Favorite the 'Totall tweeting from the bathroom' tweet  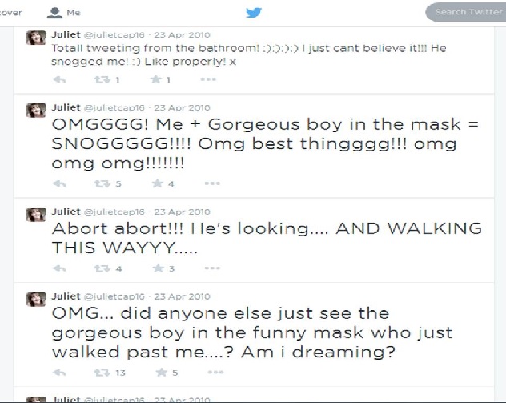(x=156, y=79)
